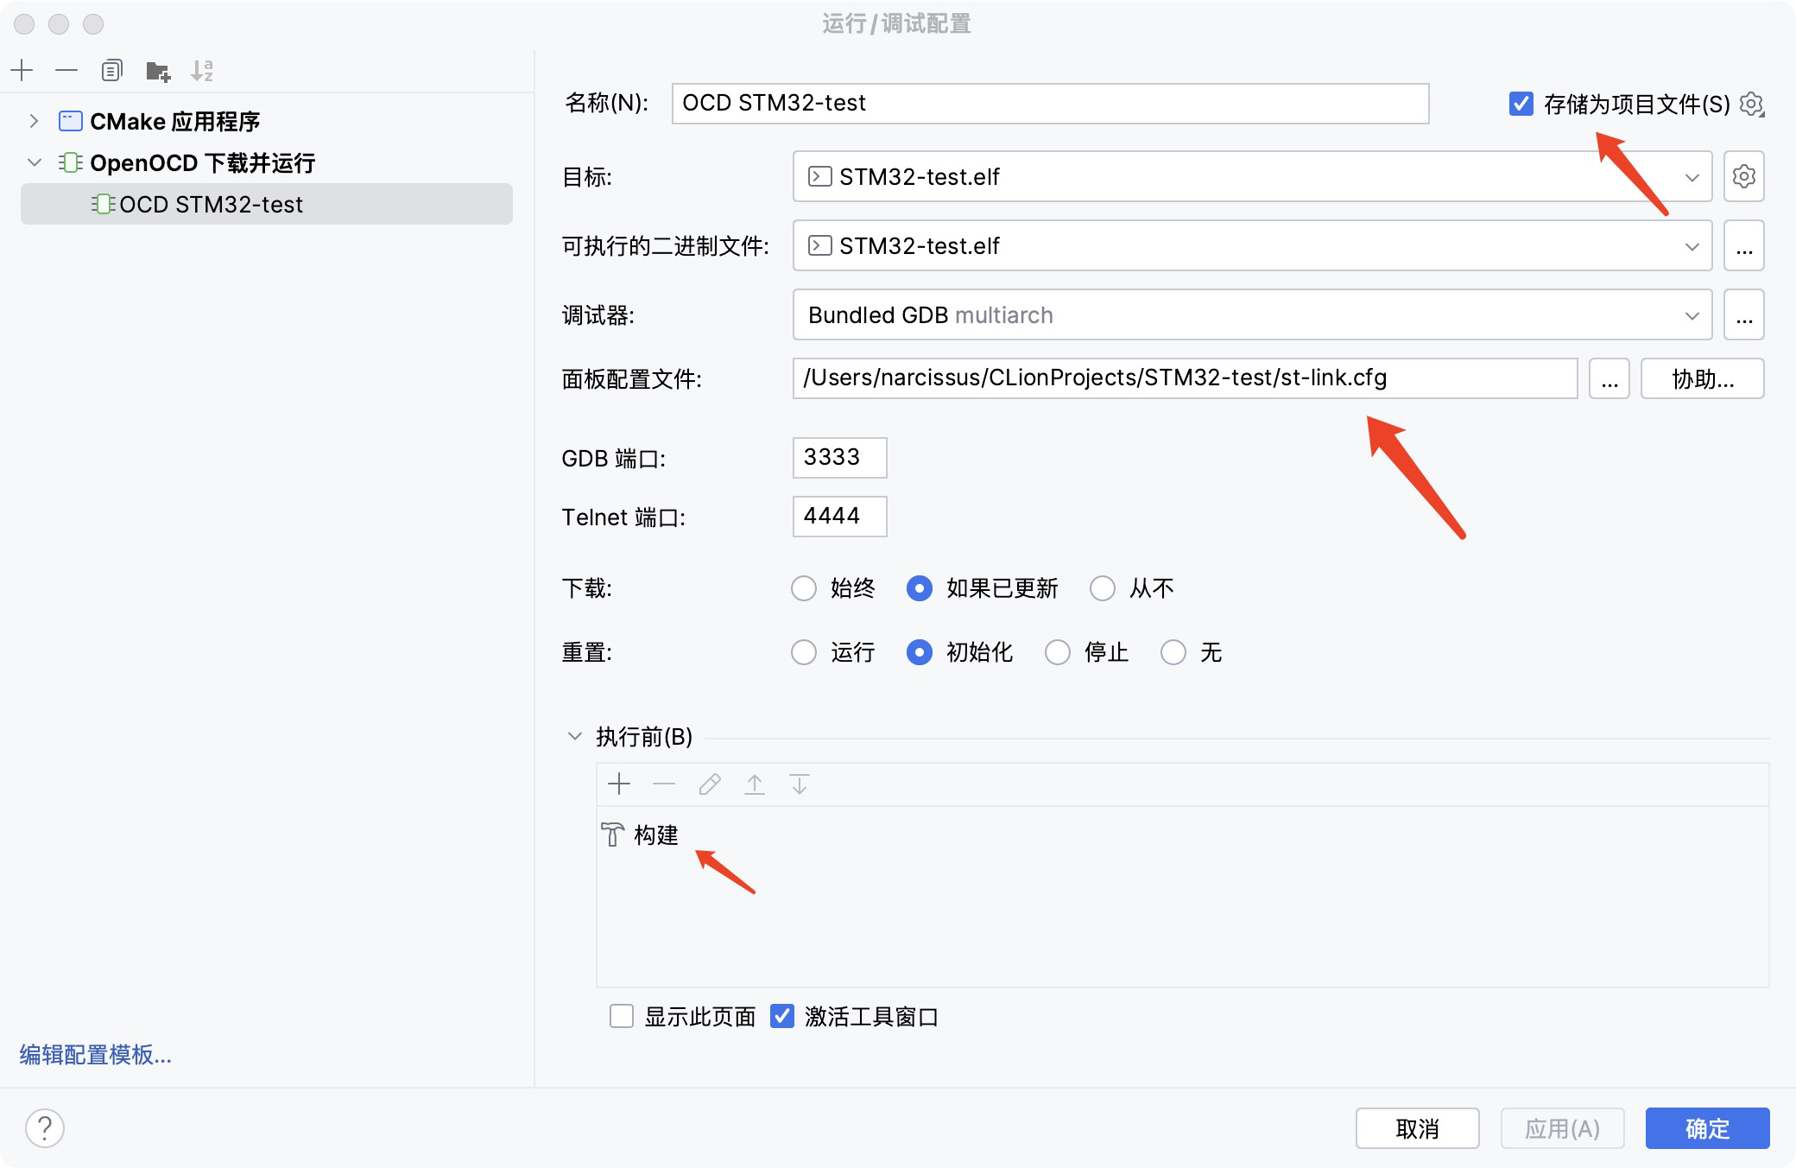Click the 协助... button
The height and width of the screenshot is (1168, 1796).
[x=1702, y=379]
